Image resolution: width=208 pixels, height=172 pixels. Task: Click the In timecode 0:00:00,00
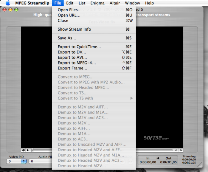(148, 162)
